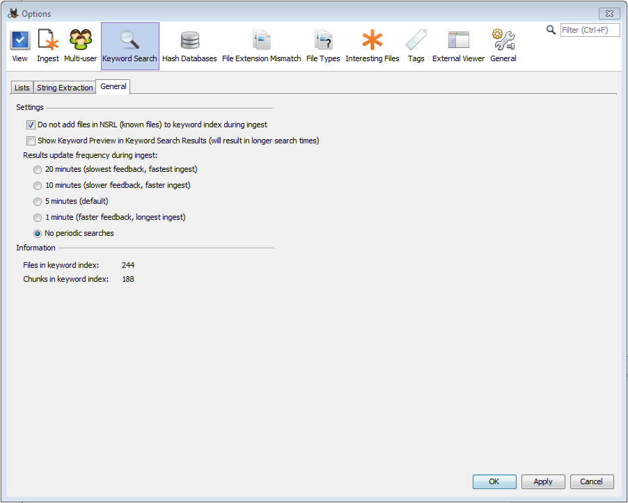Open the File Extension Mismatch panel

click(x=261, y=42)
